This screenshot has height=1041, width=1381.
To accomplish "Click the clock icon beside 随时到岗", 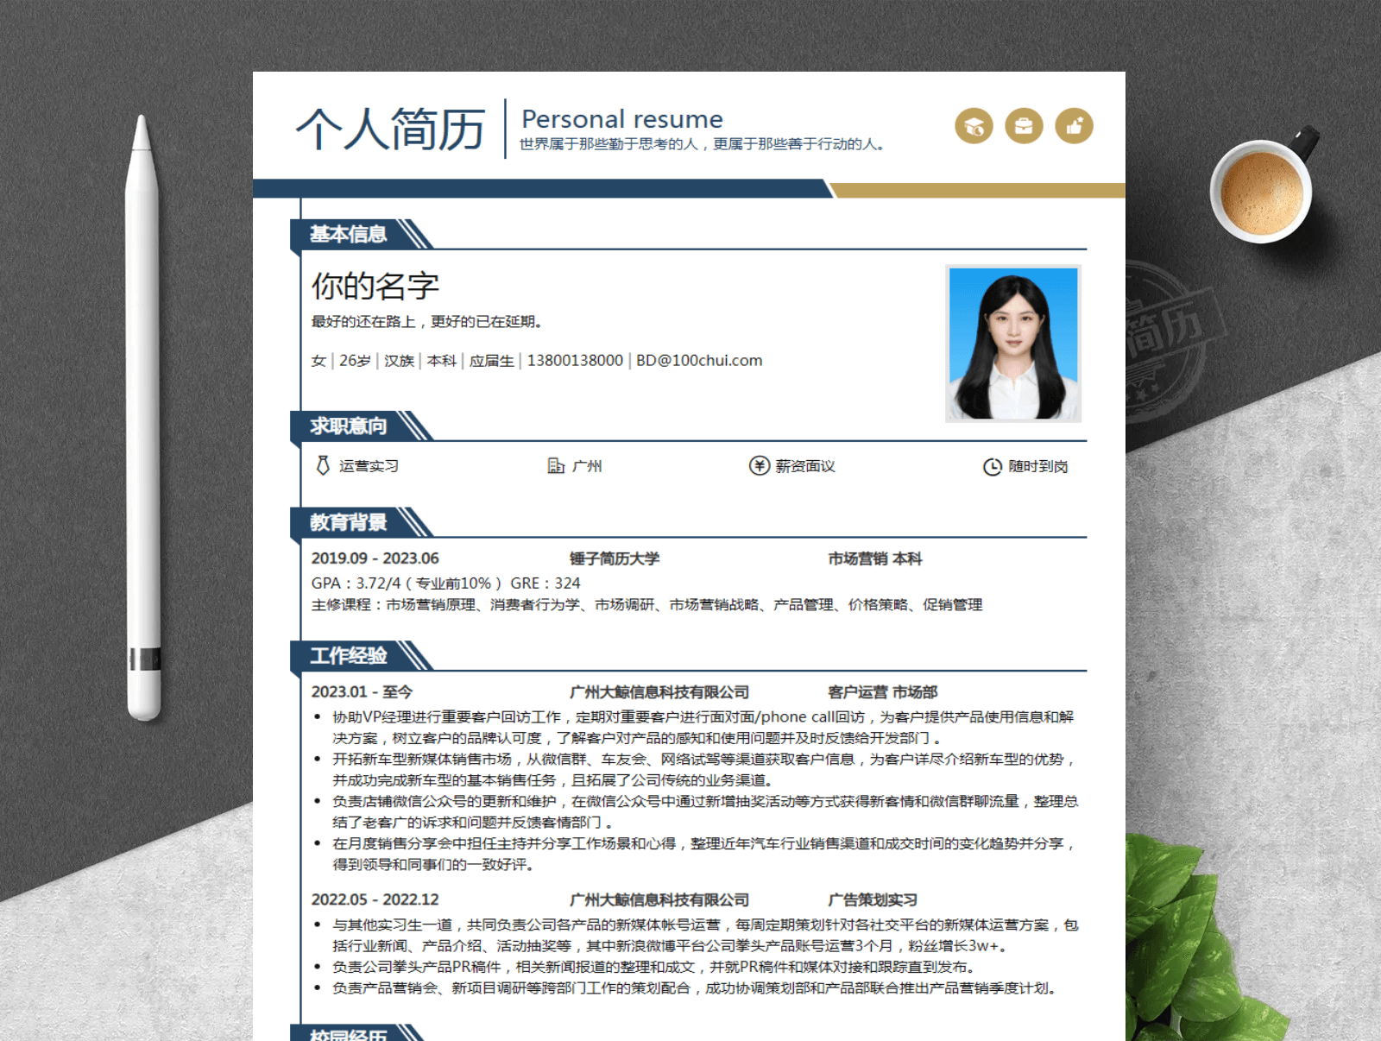I will point(993,467).
